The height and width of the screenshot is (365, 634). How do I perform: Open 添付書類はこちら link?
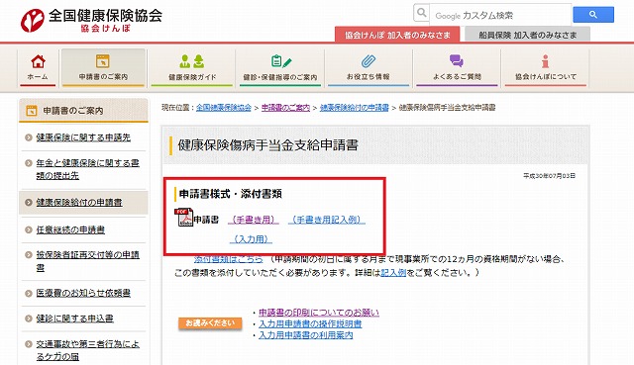228,259
